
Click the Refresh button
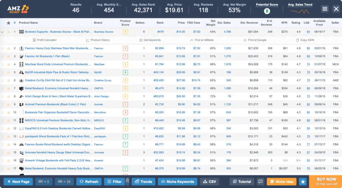(x=89, y=182)
